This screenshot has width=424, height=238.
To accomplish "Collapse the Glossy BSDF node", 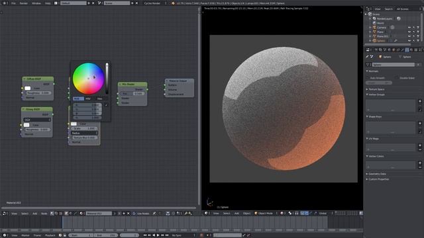I will pos(24,109).
